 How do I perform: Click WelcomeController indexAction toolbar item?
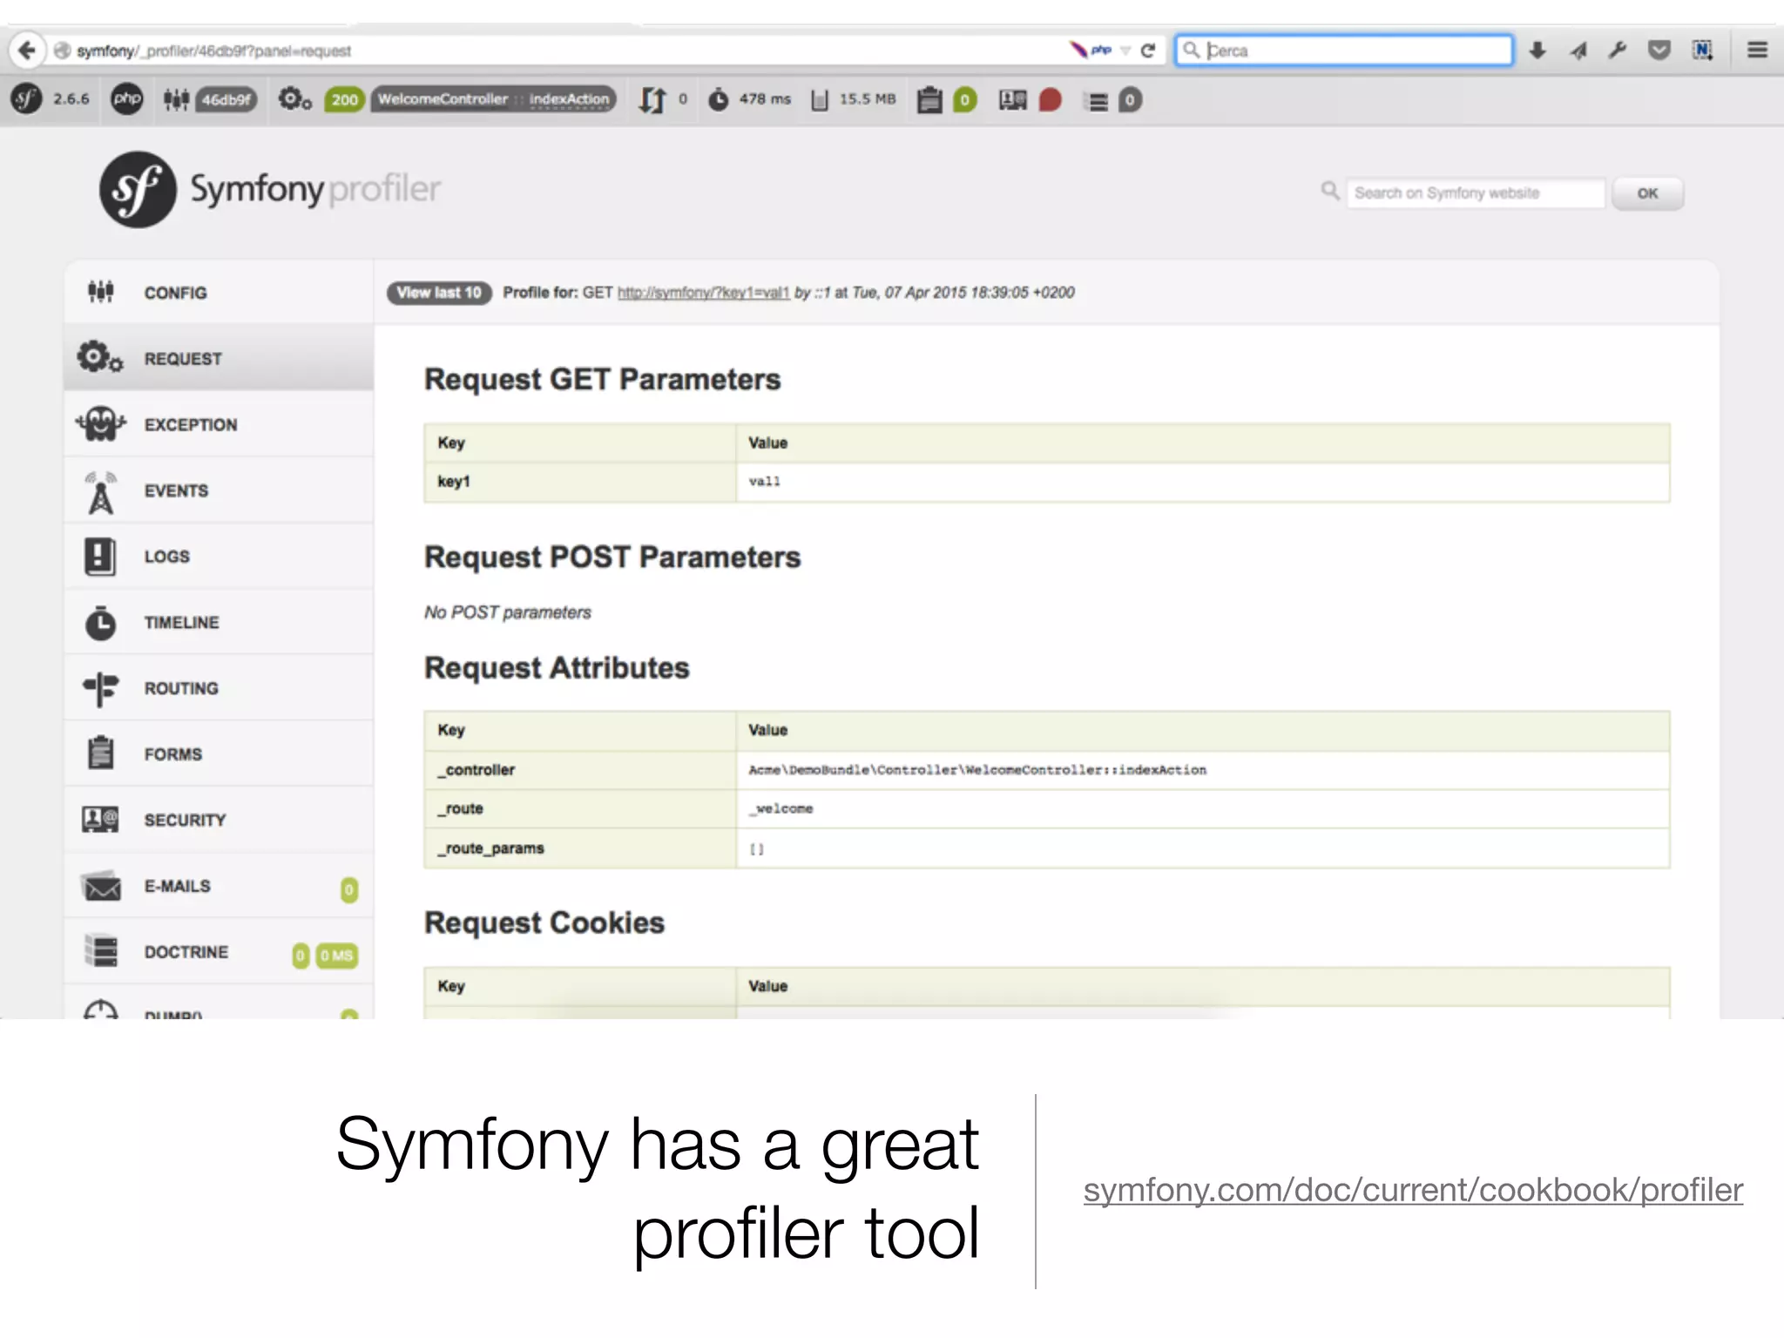pos(493,99)
